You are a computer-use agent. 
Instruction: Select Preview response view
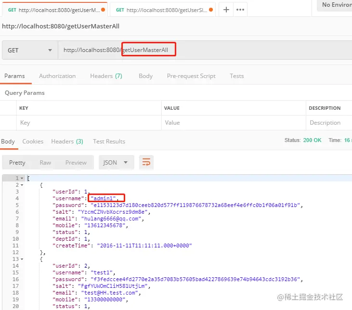pos(76,163)
